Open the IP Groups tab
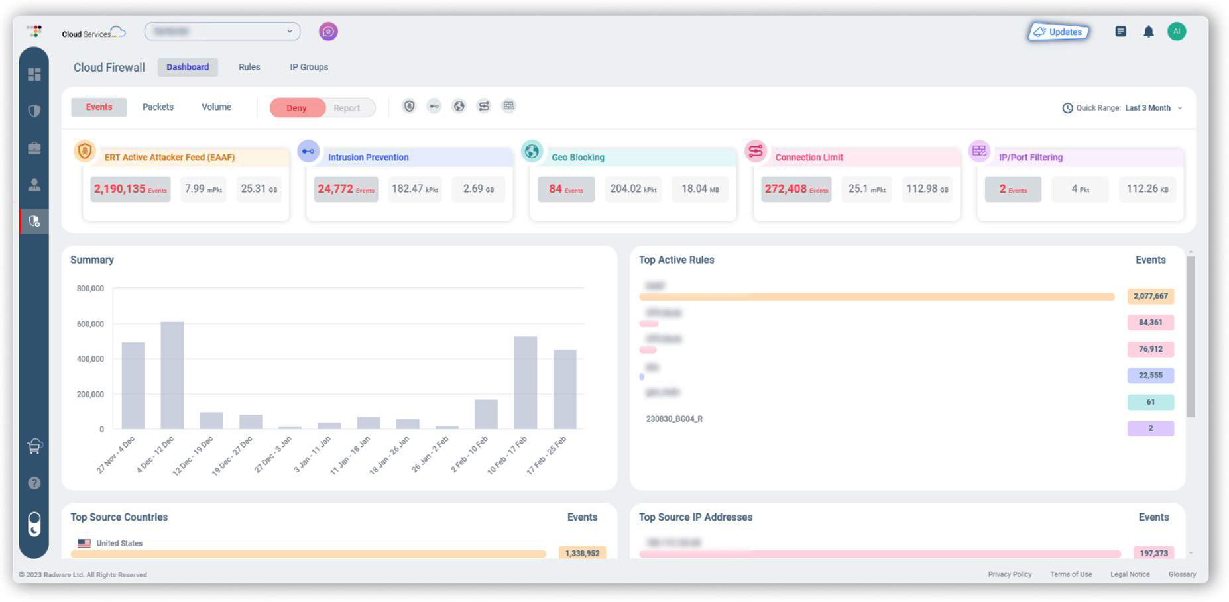Screen dimensions: 1229x602 [309, 67]
